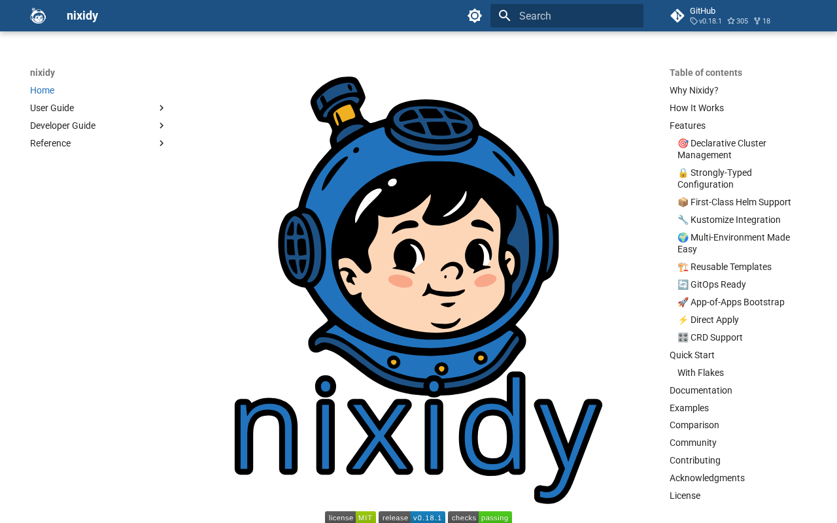Jump to Examples section
The image size is (837, 523).
click(689, 408)
